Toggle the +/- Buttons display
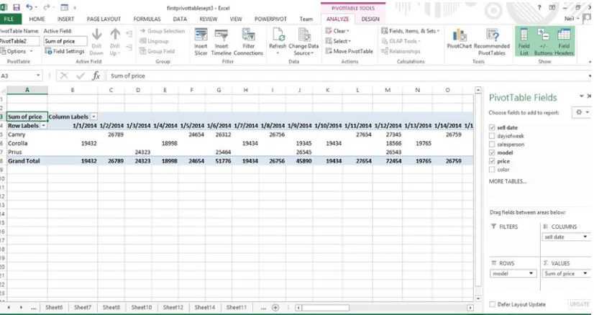 tap(543, 42)
